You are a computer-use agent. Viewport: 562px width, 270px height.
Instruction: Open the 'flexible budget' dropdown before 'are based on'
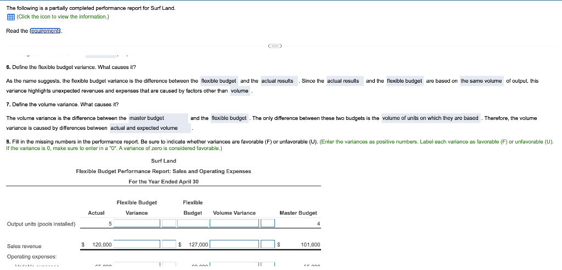[405, 81]
